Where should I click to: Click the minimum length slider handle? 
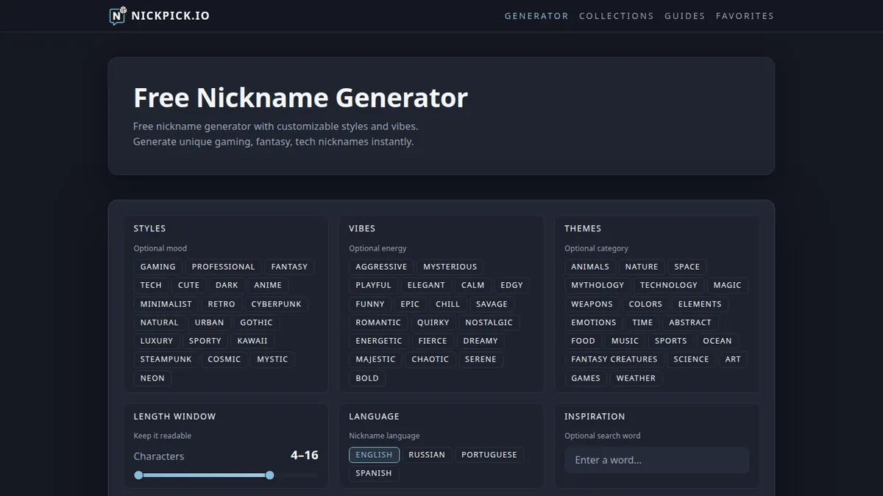point(138,475)
